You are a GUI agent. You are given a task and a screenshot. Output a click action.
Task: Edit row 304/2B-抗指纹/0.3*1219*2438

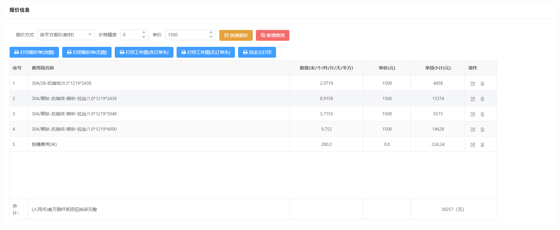(x=473, y=83)
